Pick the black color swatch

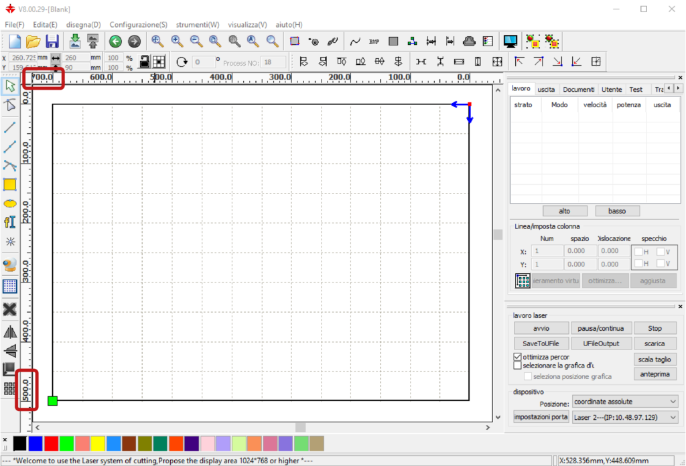click(x=19, y=443)
